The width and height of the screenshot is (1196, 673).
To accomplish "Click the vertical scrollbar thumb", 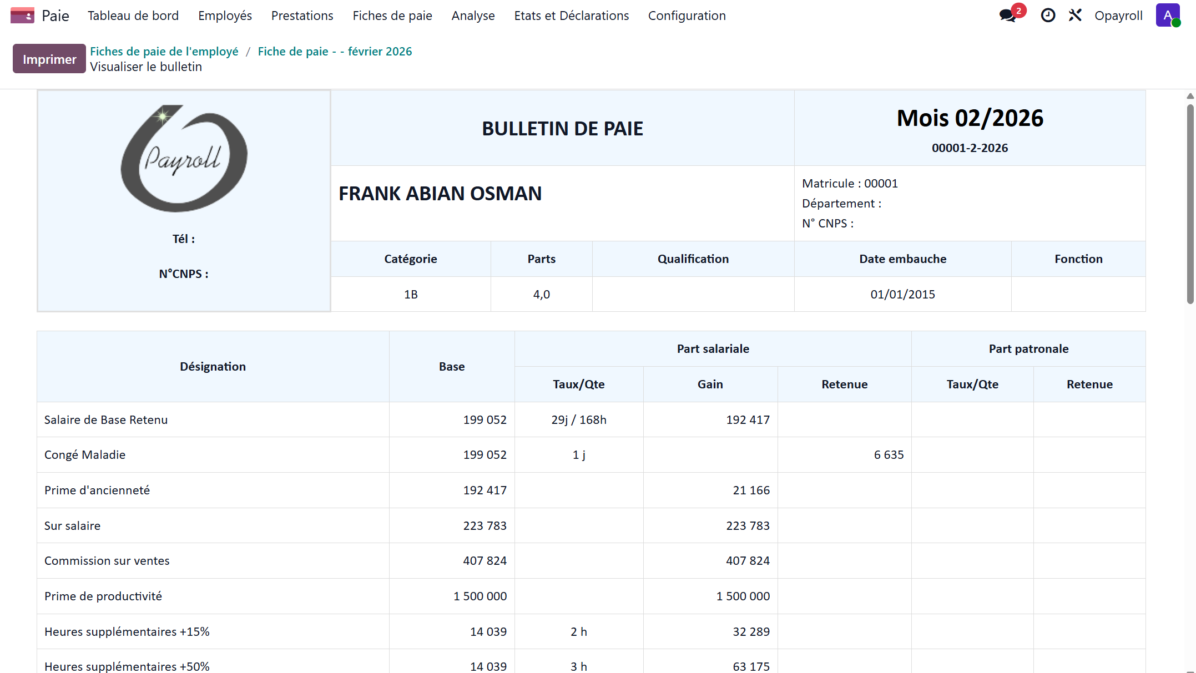I will pyautogui.click(x=1190, y=204).
